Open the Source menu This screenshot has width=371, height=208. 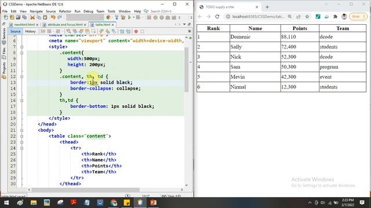50,11
